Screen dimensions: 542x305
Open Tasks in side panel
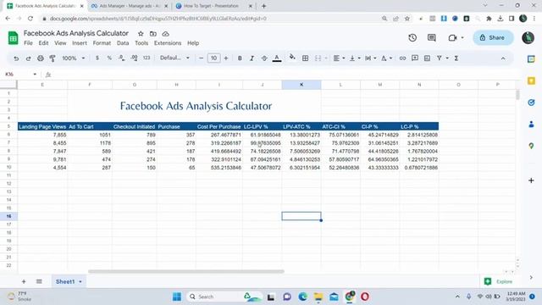pyautogui.click(x=531, y=103)
